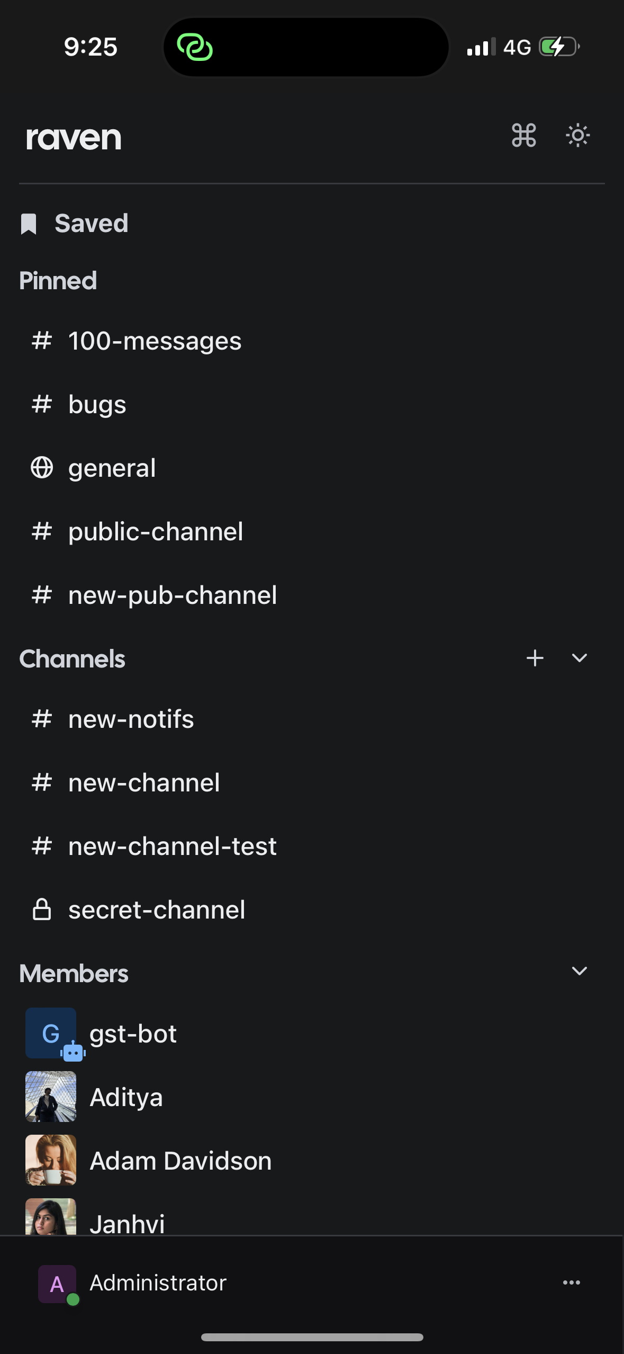Viewport: 624px width, 1354px height.
Task: Tap the plus icon to add channel
Action: click(535, 658)
